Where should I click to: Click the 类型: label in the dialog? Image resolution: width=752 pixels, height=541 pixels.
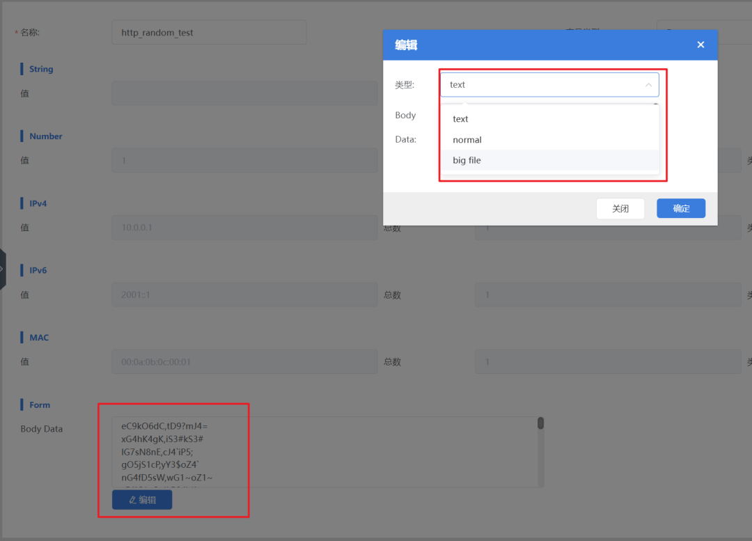(x=405, y=85)
